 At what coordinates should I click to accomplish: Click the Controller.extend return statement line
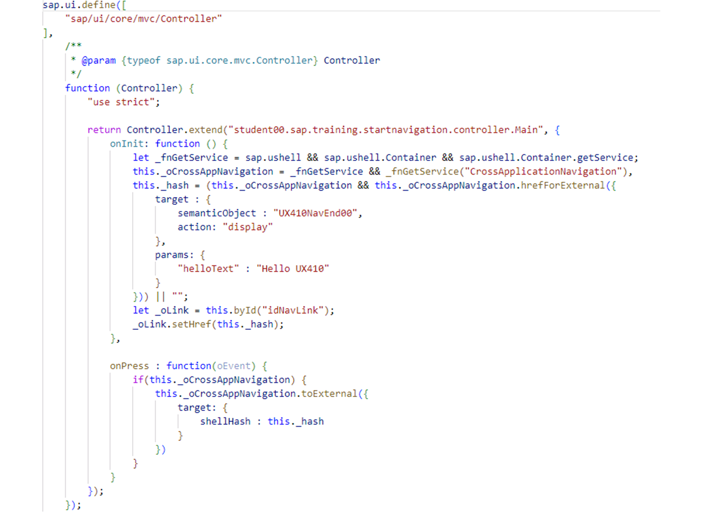click(x=324, y=130)
